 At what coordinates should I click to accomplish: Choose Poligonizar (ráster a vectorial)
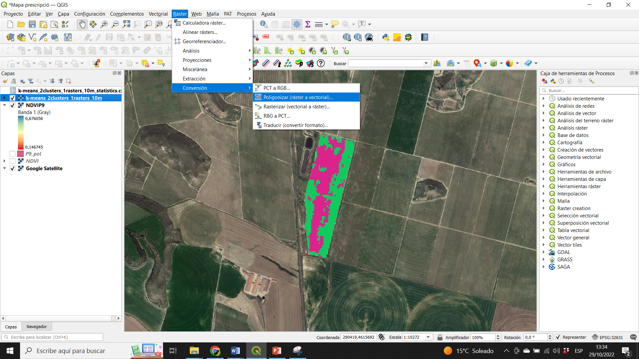(x=306, y=97)
